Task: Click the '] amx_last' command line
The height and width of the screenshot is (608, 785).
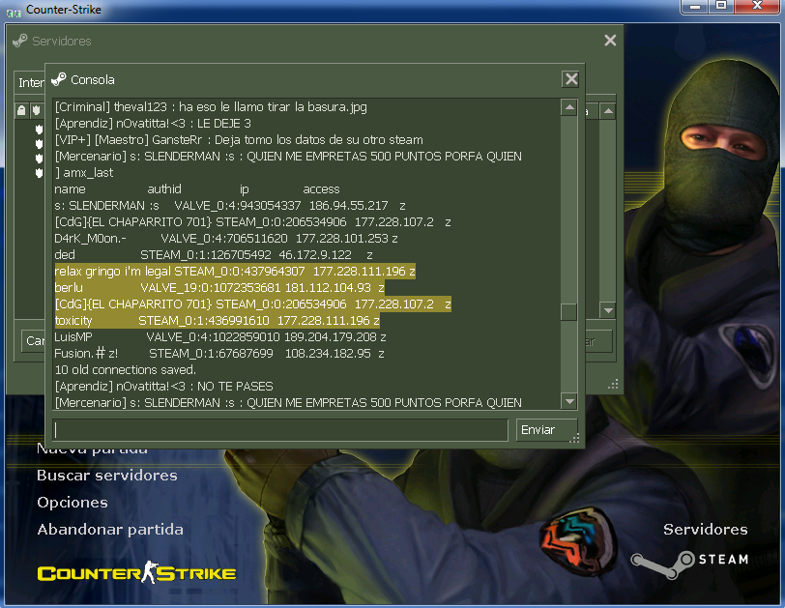Action: pos(84,173)
